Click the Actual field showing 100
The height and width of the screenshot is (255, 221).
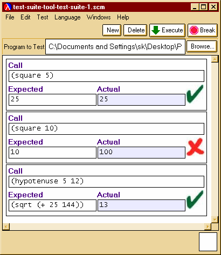(x=141, y=153)
